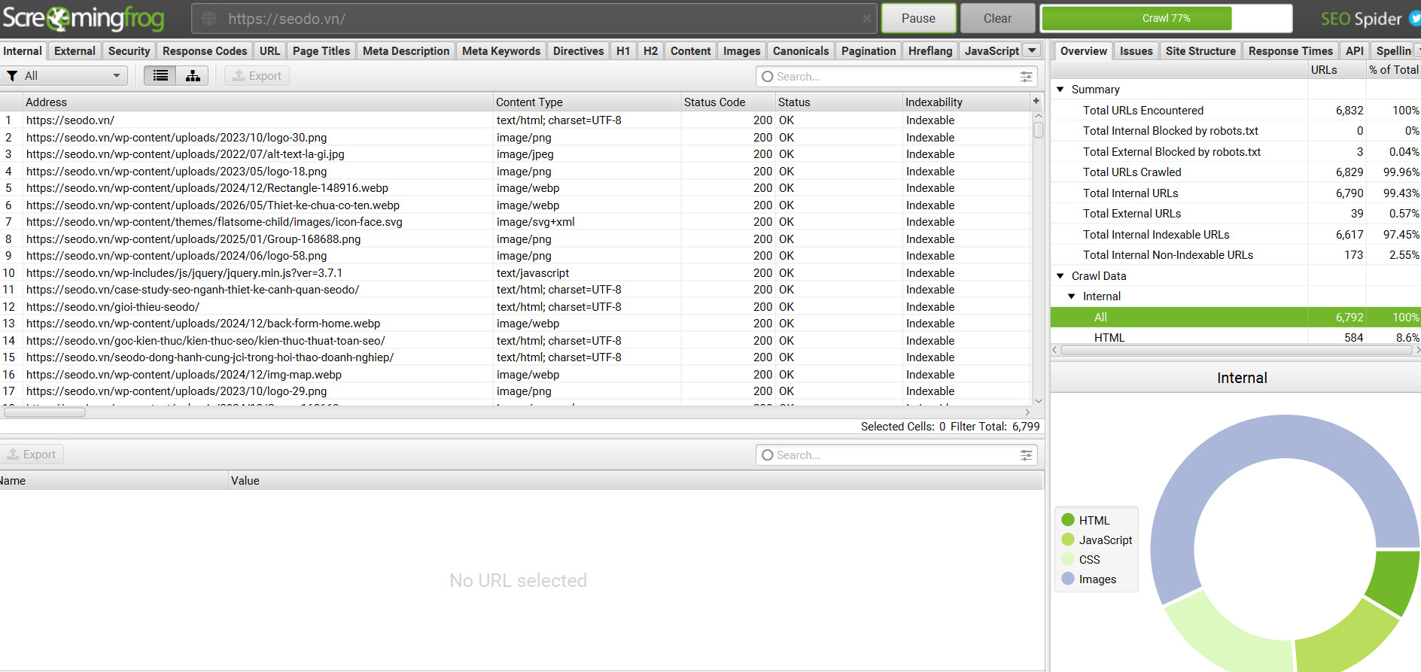The image size is (1421, 672).
Task: Click the plus icon to add columns
Action: click(x=1036, y=101)
